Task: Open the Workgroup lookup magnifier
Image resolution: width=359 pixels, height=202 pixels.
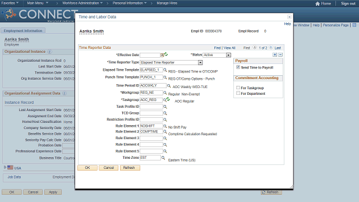Action: pos(165,93)
